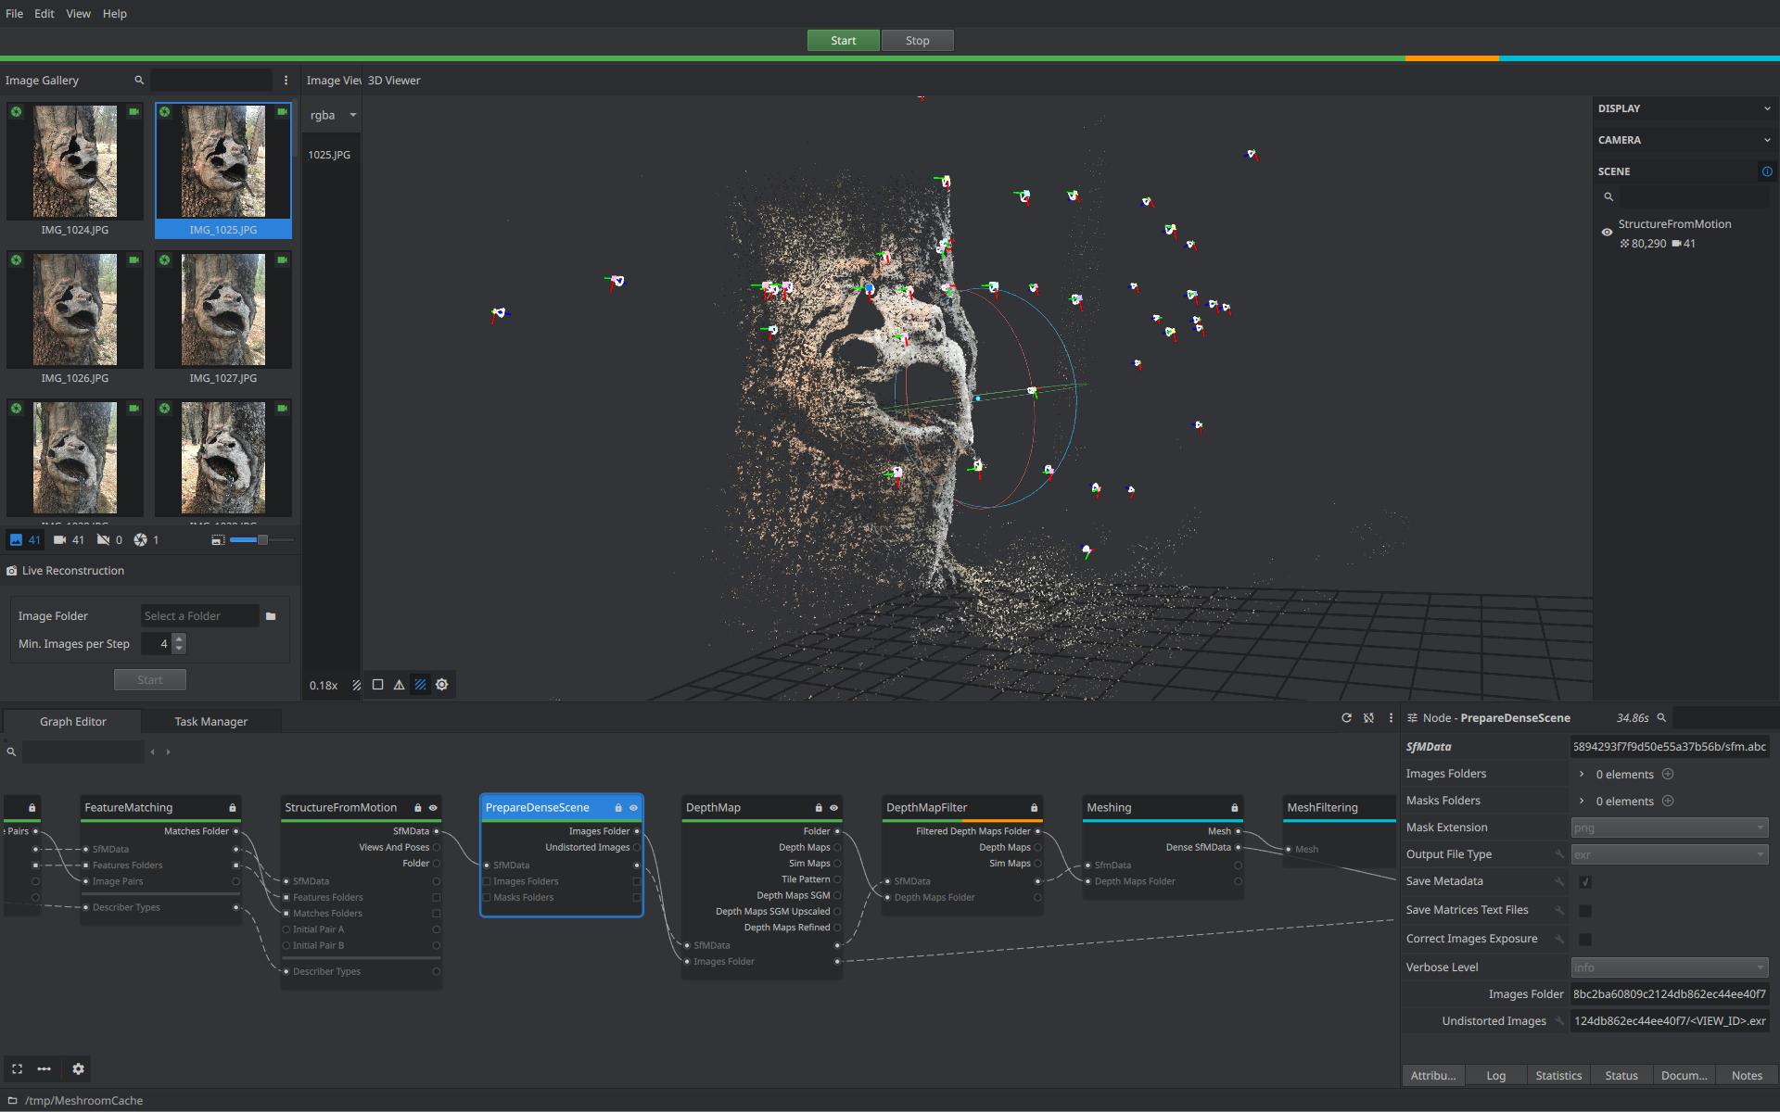Fit graph to view icon
This screenshot has width=1780, height=1112.
(17, 1068)
